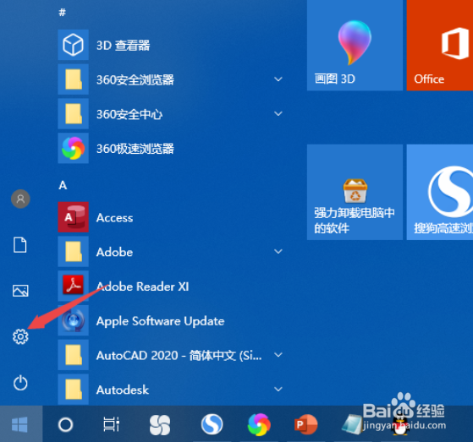The height and width of the screenshot is (442, 473).
Task: Open the 360安全浏览器 folder icon
Action: pyautogui.click(x=73, y=79)
